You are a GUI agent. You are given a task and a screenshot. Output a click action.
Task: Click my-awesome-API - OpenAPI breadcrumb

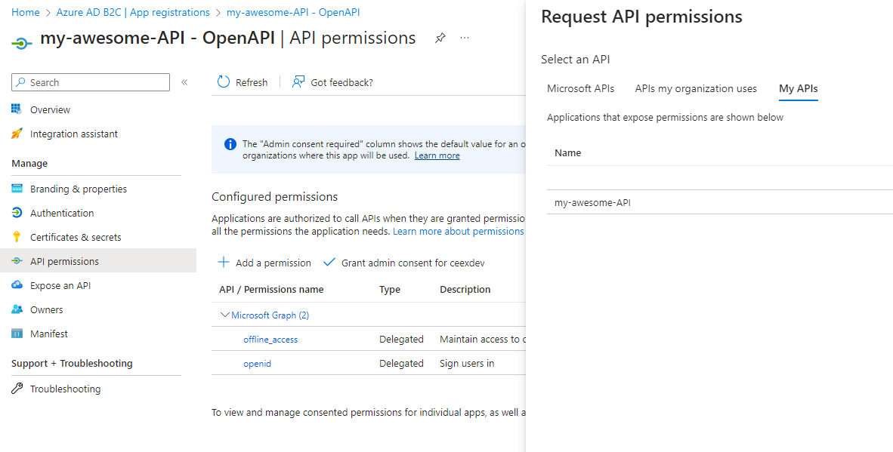pos(293,12)
